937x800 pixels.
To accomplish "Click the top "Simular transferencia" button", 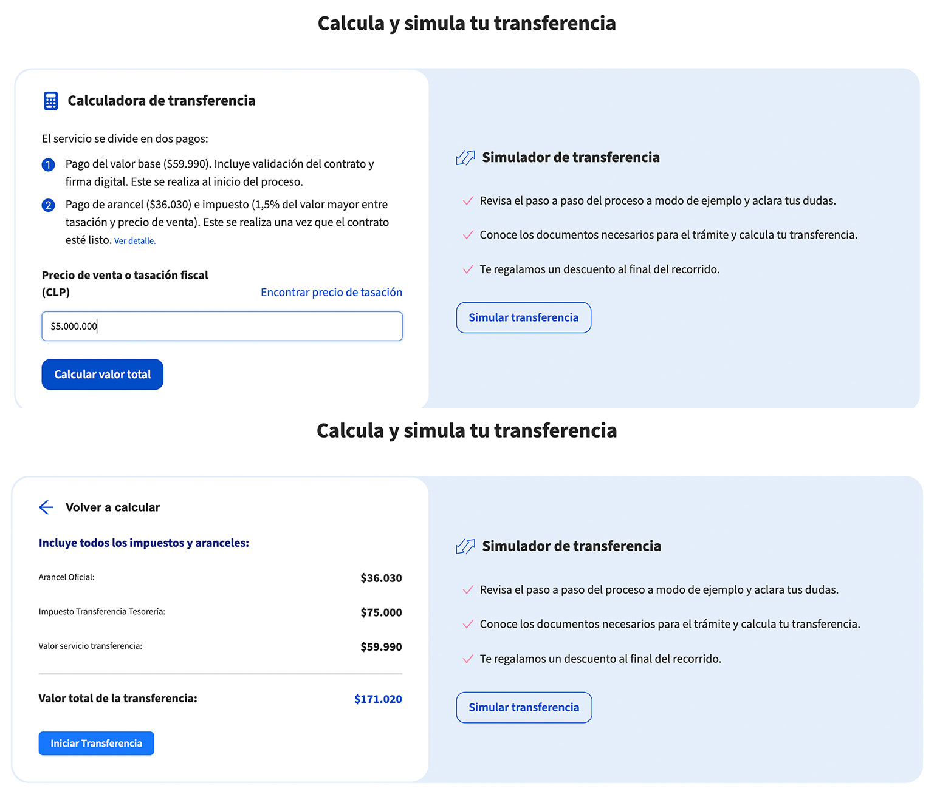I will [x=523, y=317].
